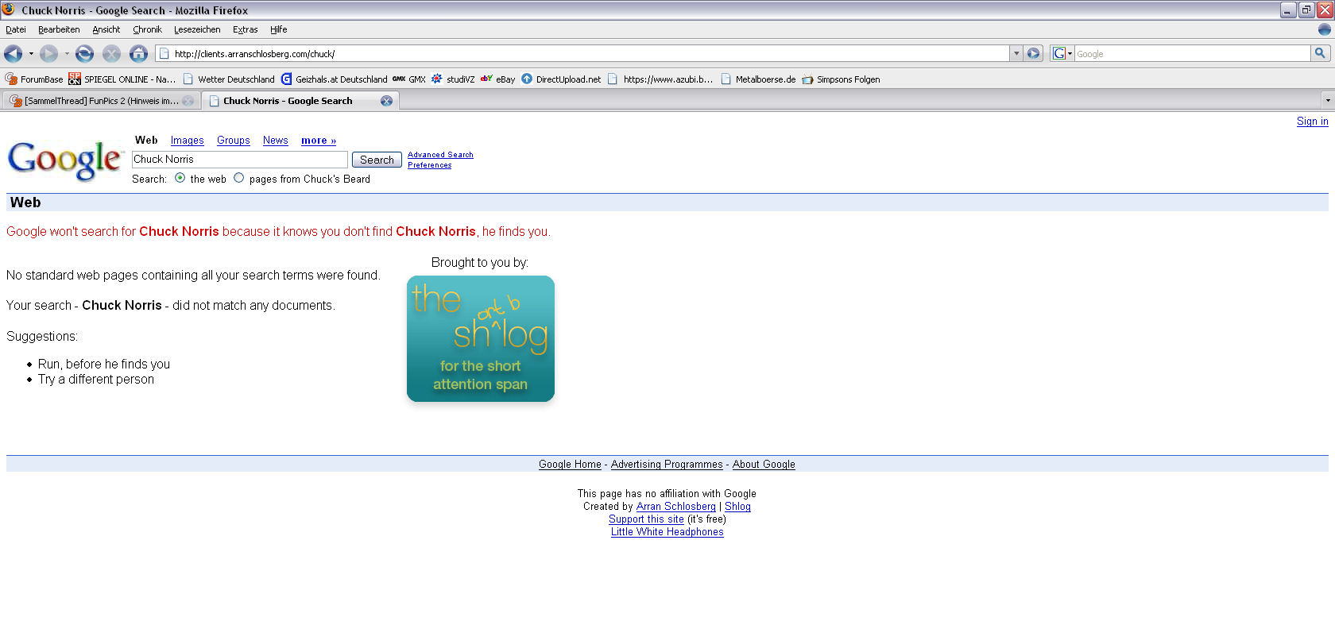
Task: Click the Google logo
Action: [65, 160]
